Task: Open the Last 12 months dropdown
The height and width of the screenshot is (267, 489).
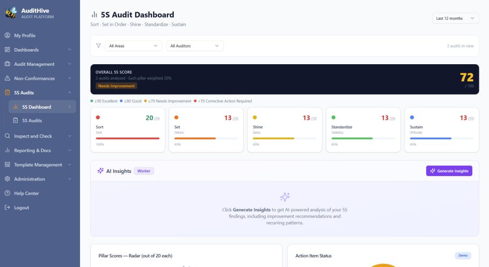Action: (x=455, y=18)
